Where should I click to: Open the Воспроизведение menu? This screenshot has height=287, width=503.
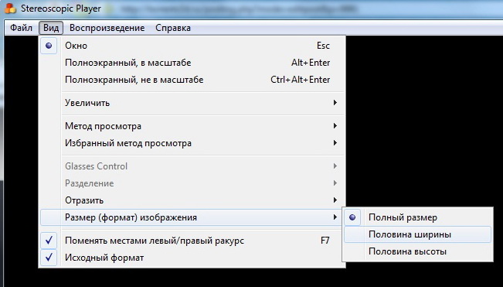(x=107, y=28)
